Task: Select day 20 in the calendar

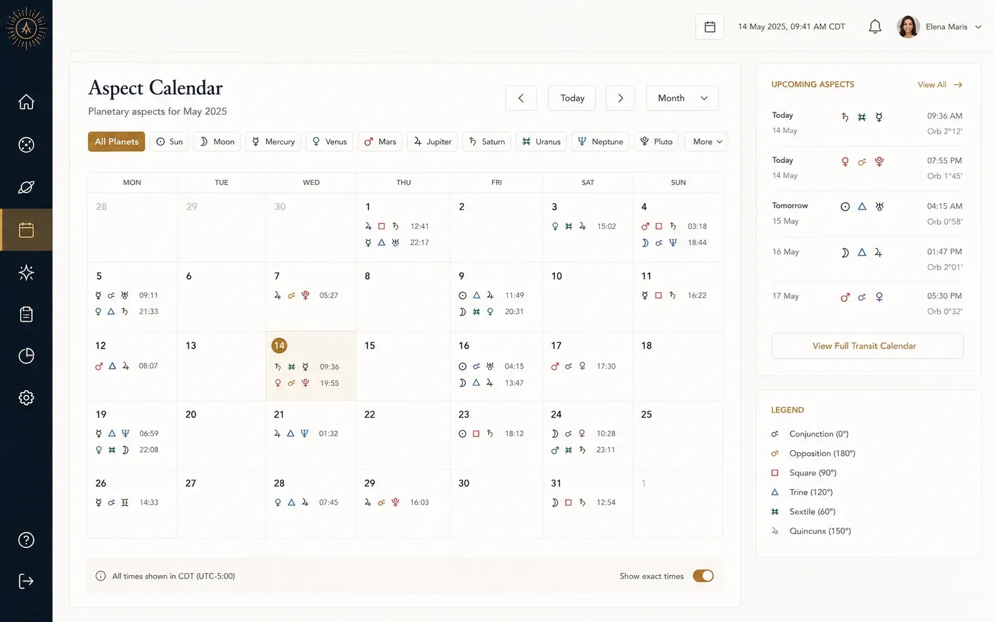Action: click(x=221, y=435)
